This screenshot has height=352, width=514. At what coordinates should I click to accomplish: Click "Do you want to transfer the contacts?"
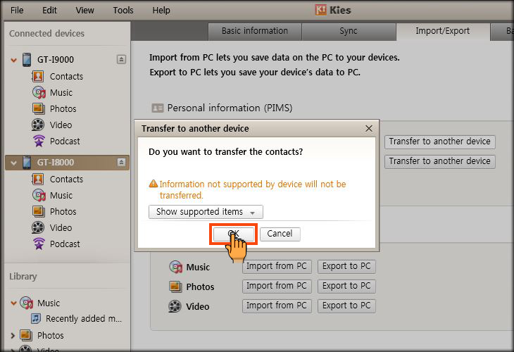point(225,152)
